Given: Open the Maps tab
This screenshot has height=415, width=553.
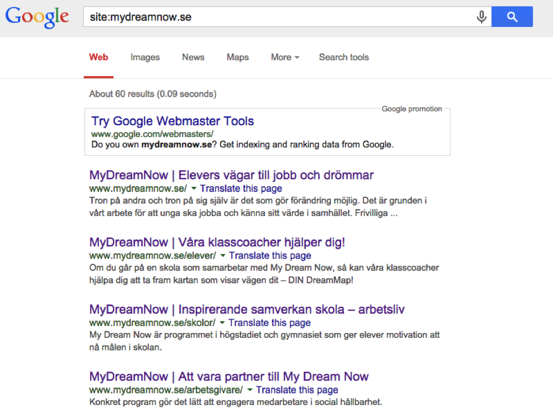Looking at the screenshot, I should point(238,57).
